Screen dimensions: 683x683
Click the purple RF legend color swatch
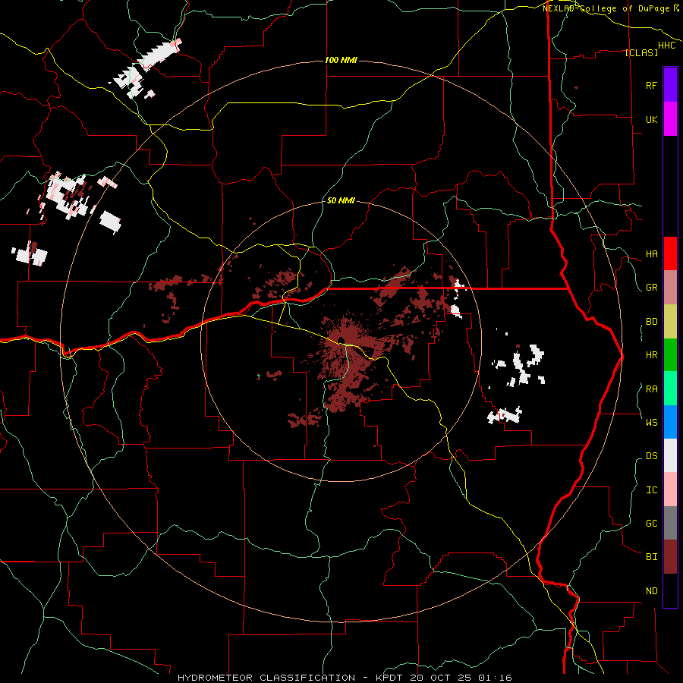pos(670,84)
